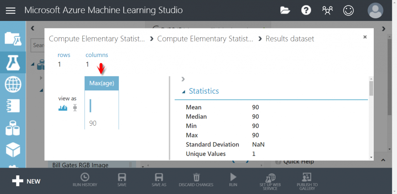Close the Results dataset dialog
The height and width of the screenshot is (194, 397).
pos(365,37)
